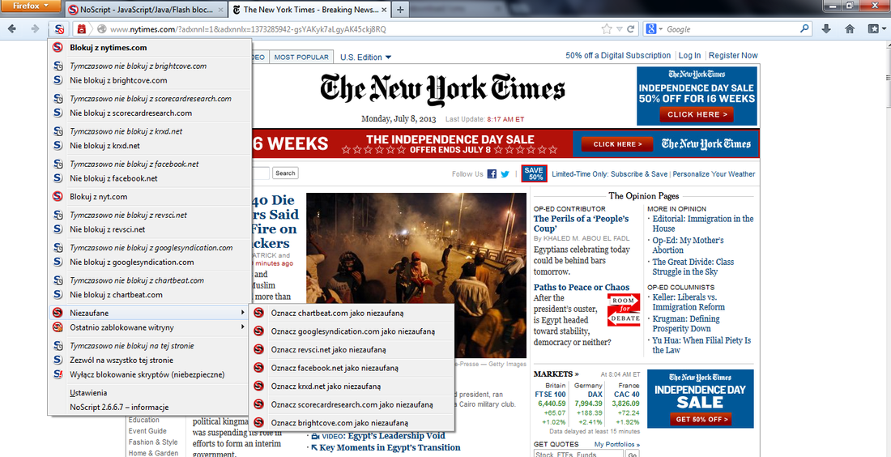Screen dimensions: 891x457
Task: Open a new tab with plus button
Action: click(x=401, y=10)
